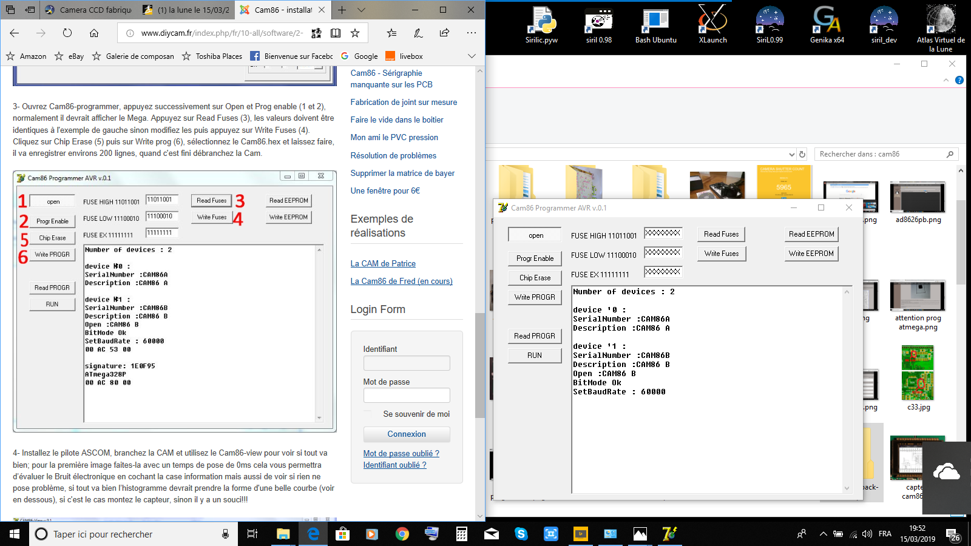Click Write PROGR in Cam86 Programmer window
This screenshot has height=546, width=971.
pyautogui.click(x=535, y=297)
